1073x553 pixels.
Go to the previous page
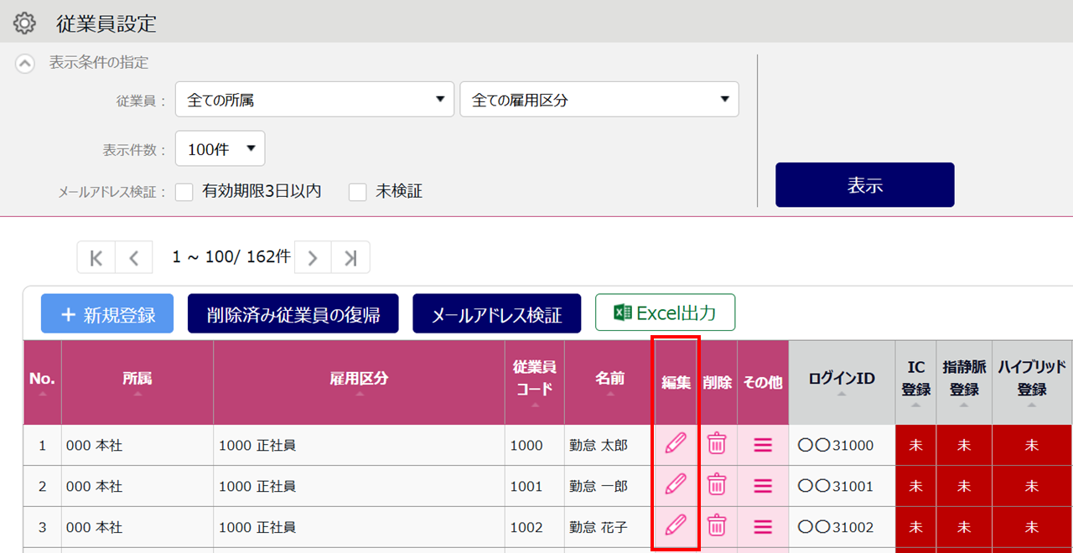click(x=134, y=257)
